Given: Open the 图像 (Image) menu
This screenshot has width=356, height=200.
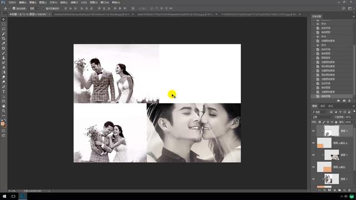Looking at the screenshot, I should tap(32, 2).
